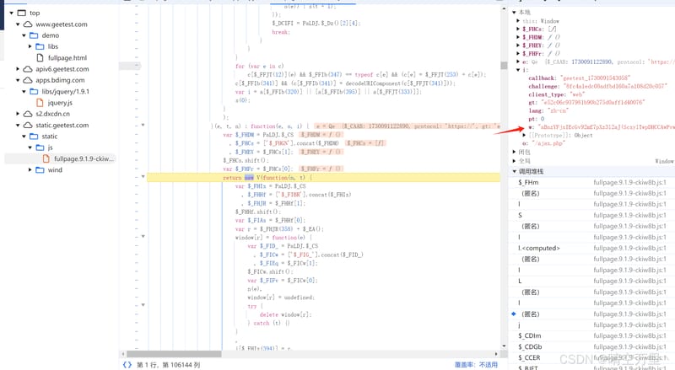Click the vertical scrollbar down arrow
The image size is (675, 370).
[504, 346]
